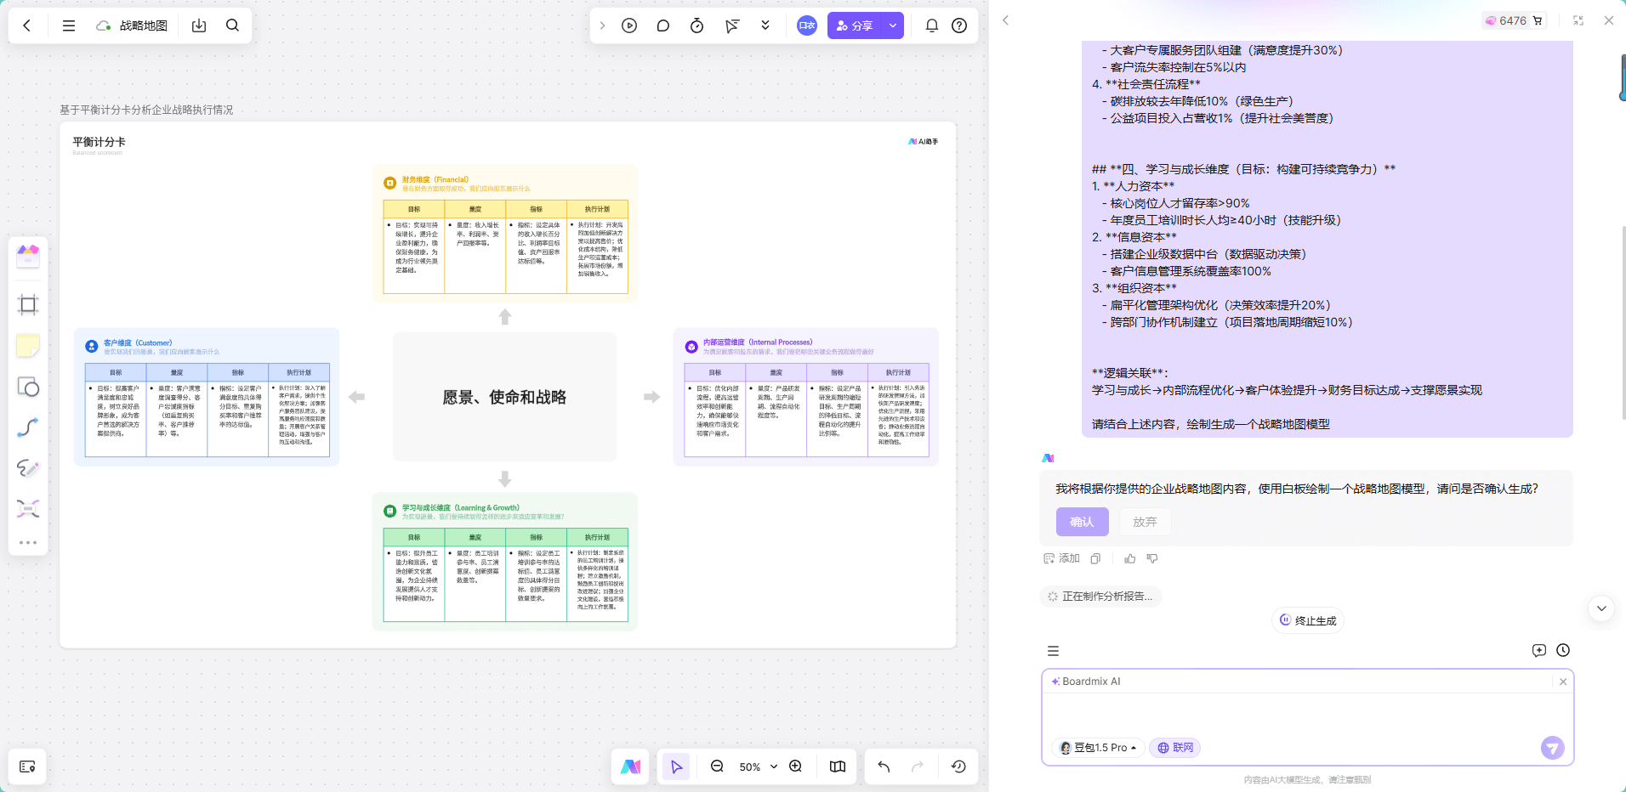
Task: Start a new AI chat
Action: click(x=1538, y=650)
